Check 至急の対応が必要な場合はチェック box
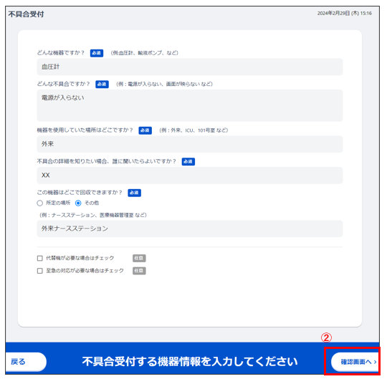 pos(39,271)
